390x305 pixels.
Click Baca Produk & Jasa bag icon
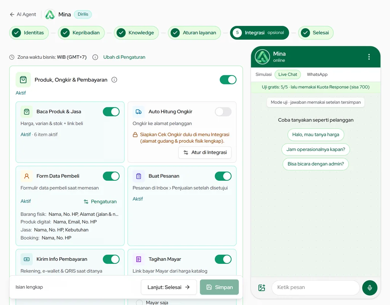click(x=27, y=112)
